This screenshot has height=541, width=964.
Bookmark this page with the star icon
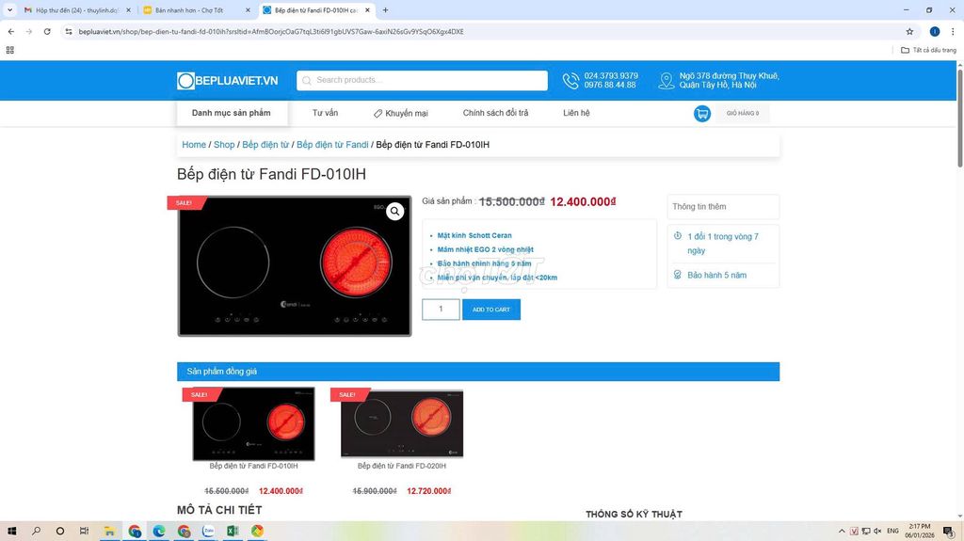click(909, 31)
